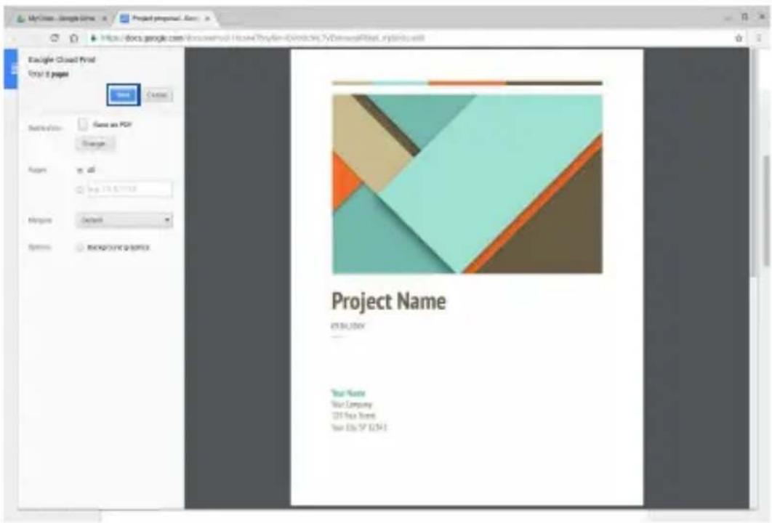Click the page range input field
This screenshot has height=523, width=772.
click(x=130, y=189)
